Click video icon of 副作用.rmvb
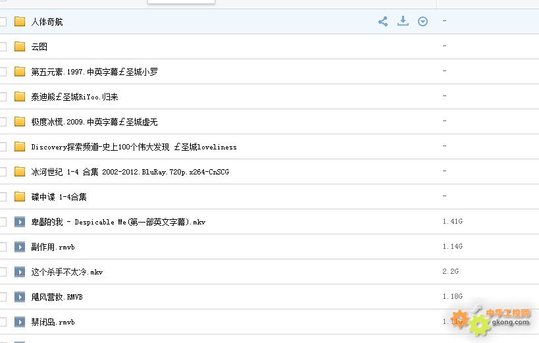 (20, 247)
